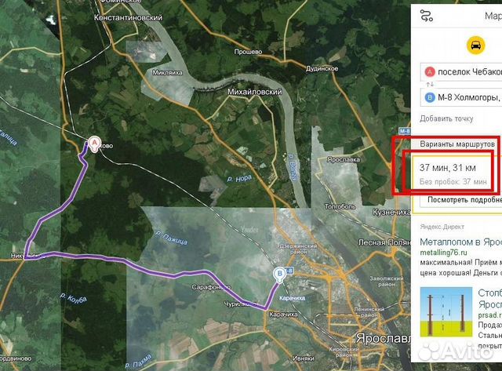Click the red A icon in origin field
This screenshot has width=502, height=371.
[429, 73]
